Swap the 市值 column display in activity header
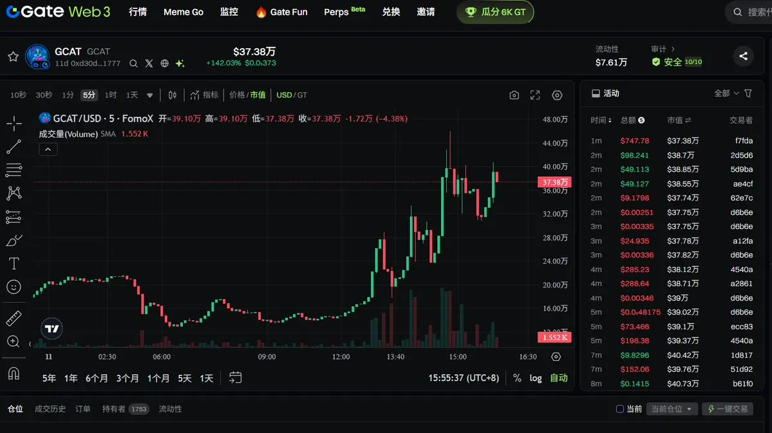The width and height of the screenshot is (772, 433). (x=688, y=120)
